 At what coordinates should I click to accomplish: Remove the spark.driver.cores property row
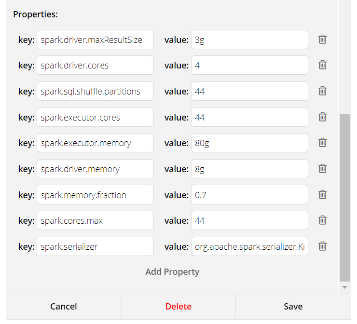coord(323,65)
